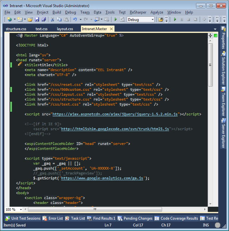Open the Debug solution configuration combo box
Screen dimensions: 229x231
click(141, 20)
